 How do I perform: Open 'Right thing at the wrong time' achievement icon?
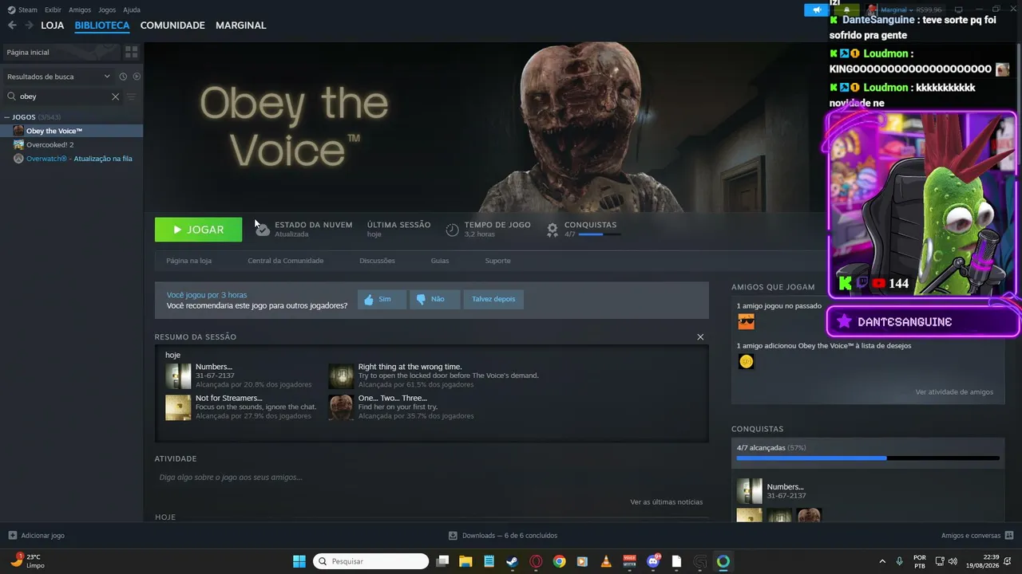[341, 376]
